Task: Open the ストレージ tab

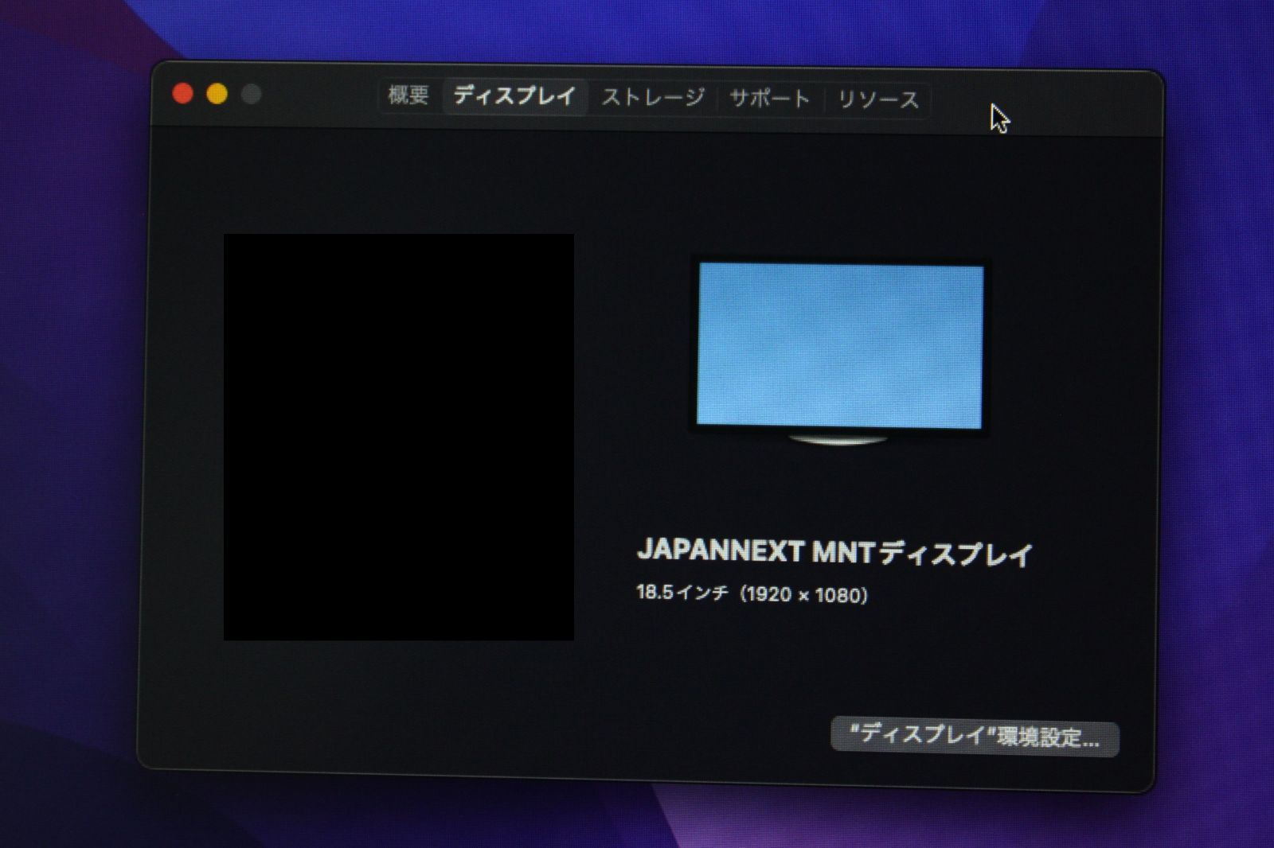Action: [x=653, y=98]
